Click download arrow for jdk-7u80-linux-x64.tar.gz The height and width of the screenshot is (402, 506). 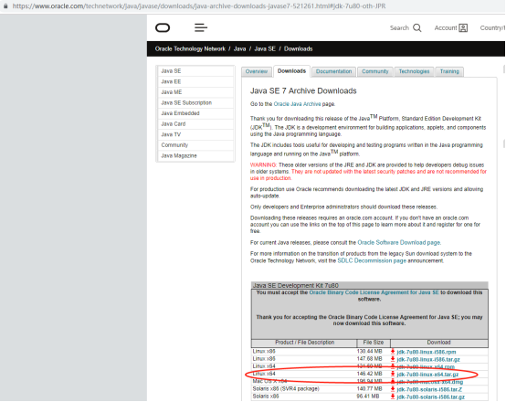393,374
